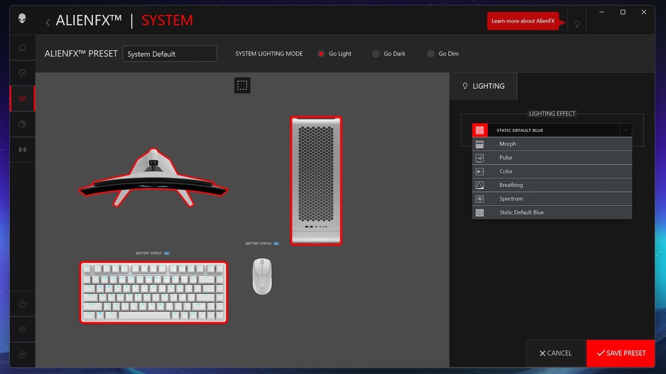Image resolution: width=666 pixels, height=374 pixels.
Task: Minimize the Alienware window
Action: tap(602, 13)
